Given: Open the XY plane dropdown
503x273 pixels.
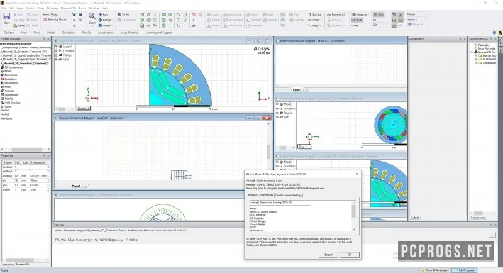Looking at the screenshot, I should click(380, 20).
